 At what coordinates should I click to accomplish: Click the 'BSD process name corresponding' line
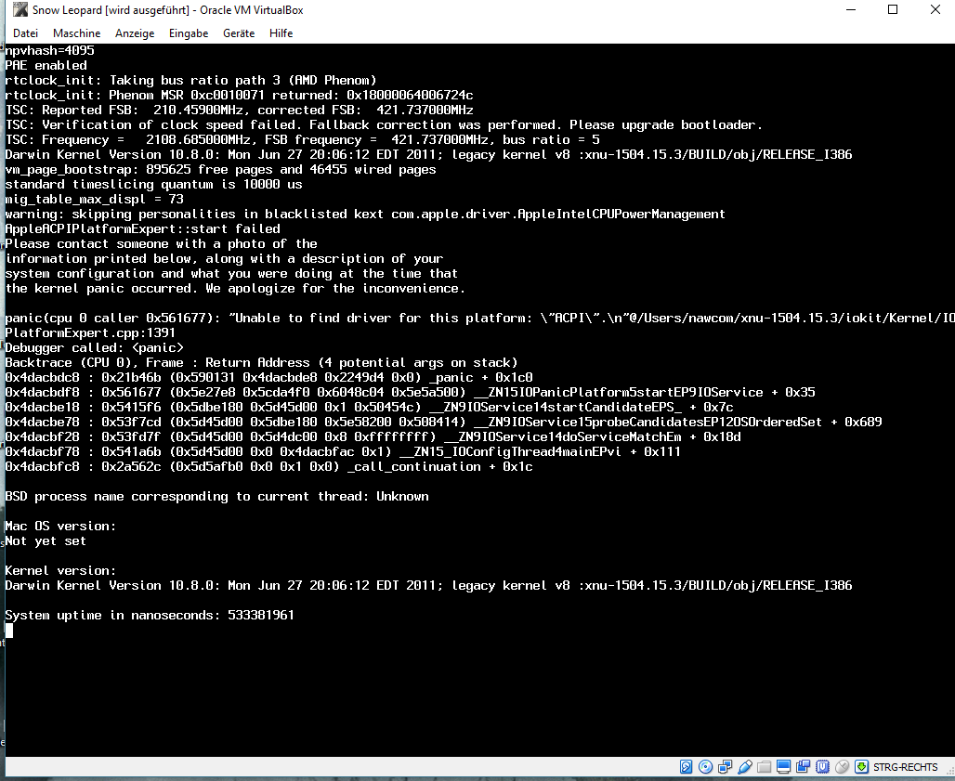[216, 496]
